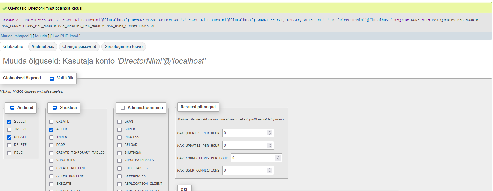Check the Administreerimine group checkbox

pyautogui.click(x=123, y=108)
